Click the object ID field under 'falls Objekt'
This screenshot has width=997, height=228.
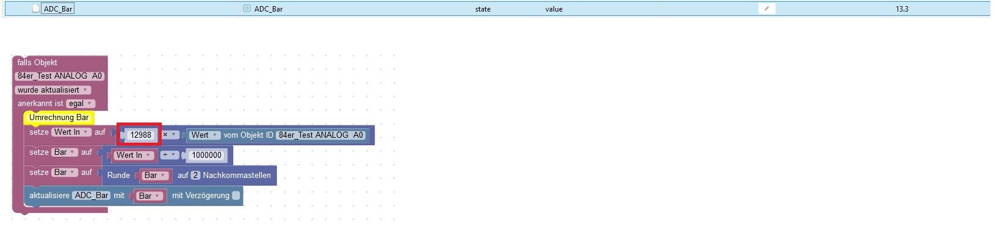tap(60, 76)
